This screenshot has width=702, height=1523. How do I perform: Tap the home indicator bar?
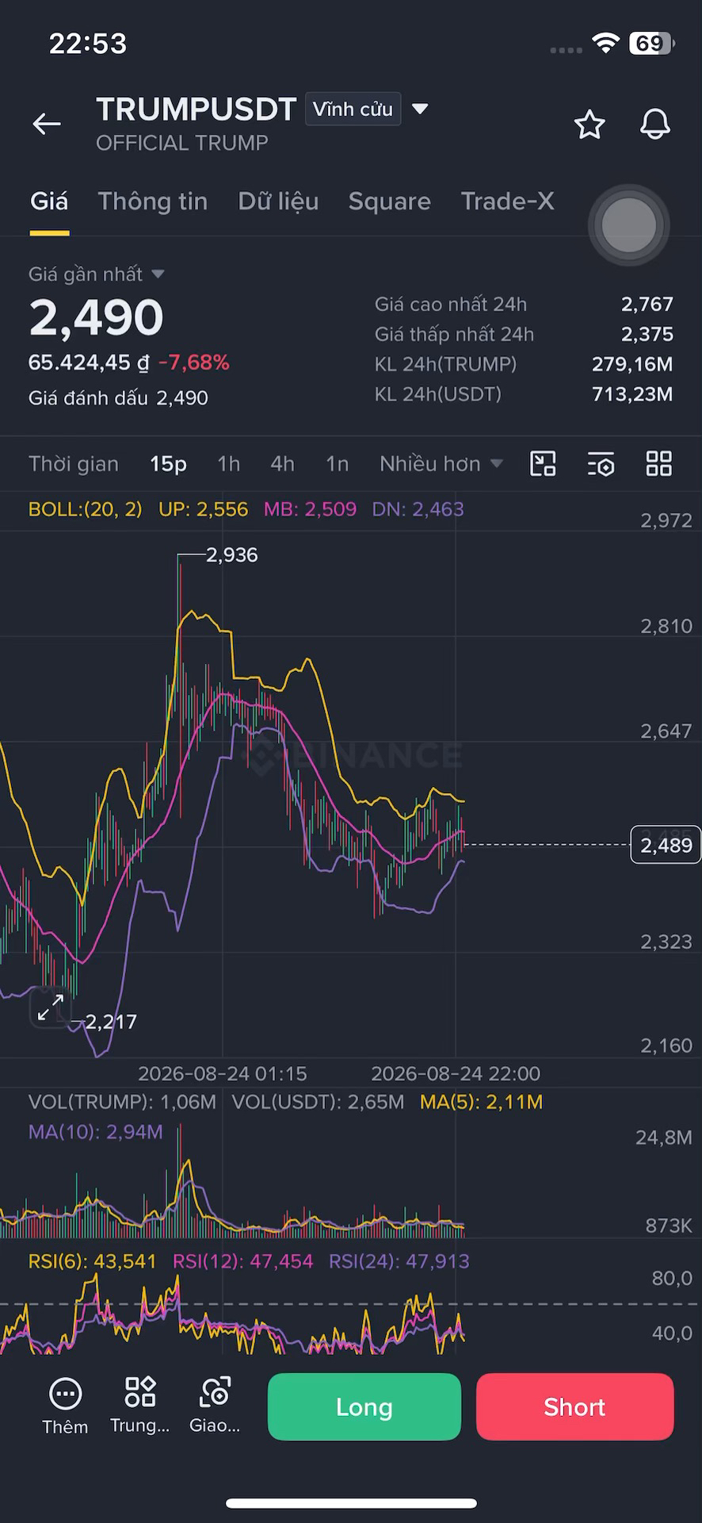tap(351, 1503)
